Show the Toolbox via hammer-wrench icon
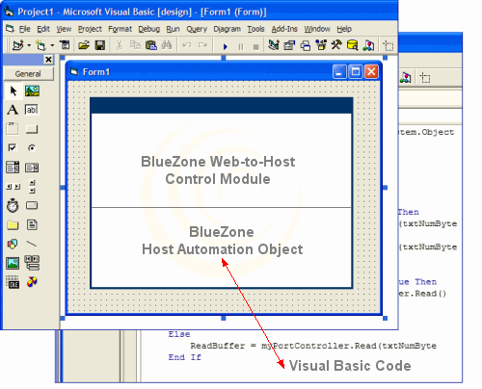 (x=336, y=45)
